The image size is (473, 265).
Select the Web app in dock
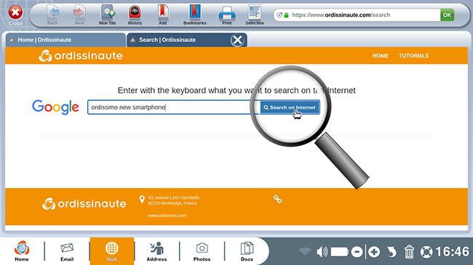click(x=111, y=251)
